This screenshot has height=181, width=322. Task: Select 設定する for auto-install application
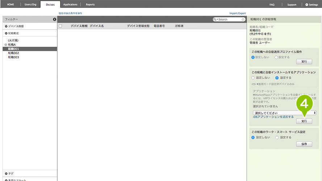tap(277, 78)
